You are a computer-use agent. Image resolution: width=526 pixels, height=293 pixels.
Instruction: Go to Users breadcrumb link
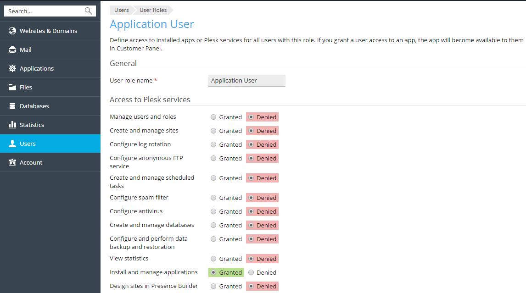tap(122, 10)
